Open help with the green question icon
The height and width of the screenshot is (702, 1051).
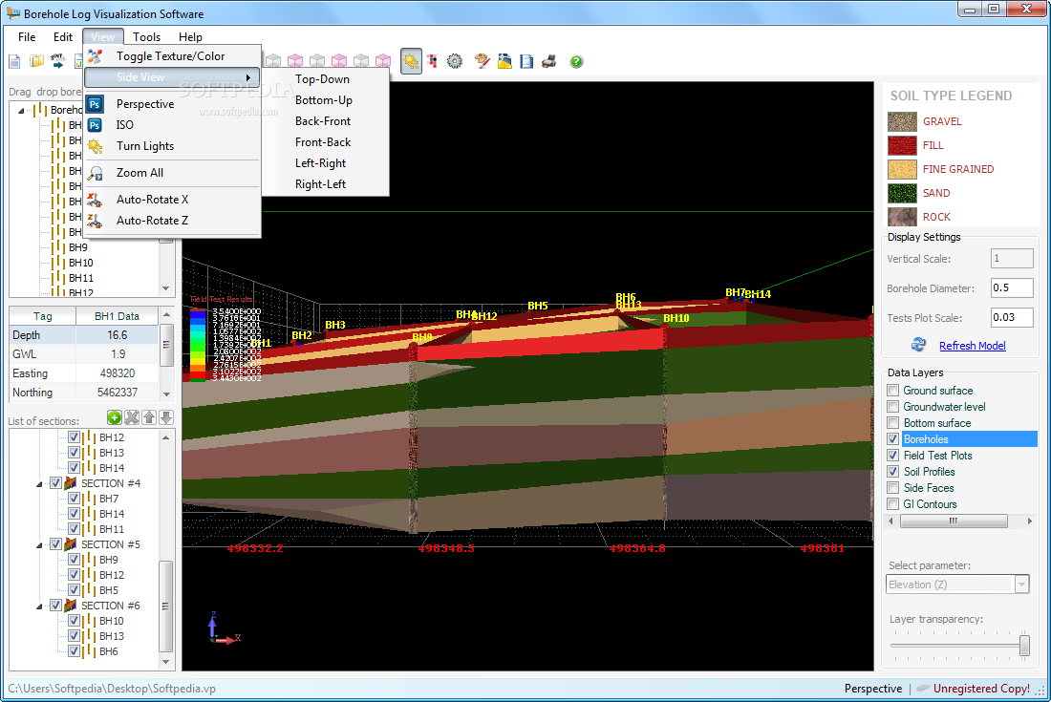click(576, 62)
